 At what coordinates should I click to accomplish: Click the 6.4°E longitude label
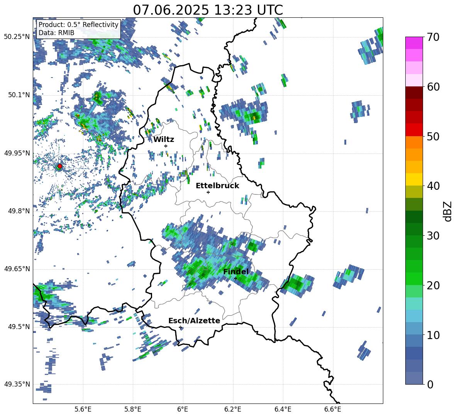point(283,410)
